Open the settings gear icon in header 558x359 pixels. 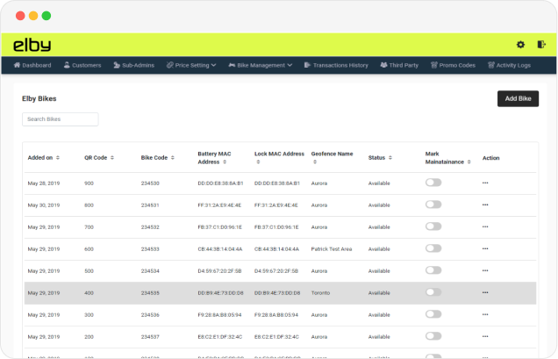tap(520, 45)
